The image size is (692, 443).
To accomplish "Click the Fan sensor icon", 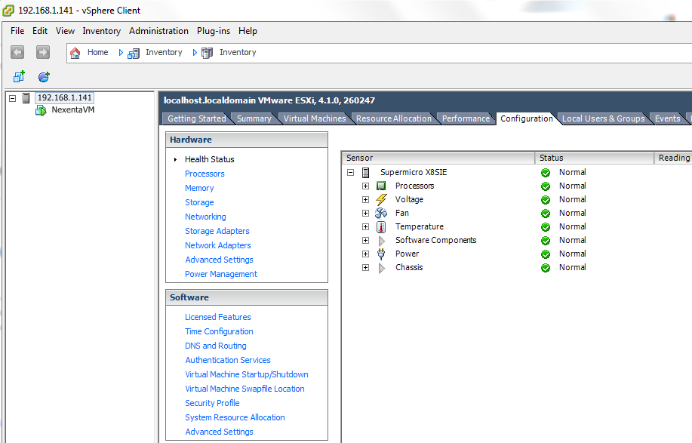I will (381, 214).
